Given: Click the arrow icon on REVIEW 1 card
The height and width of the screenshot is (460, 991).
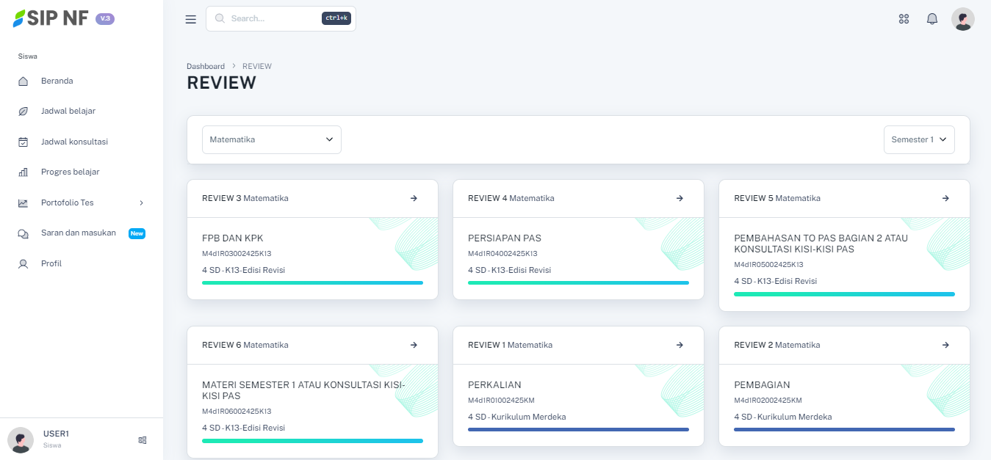Looking at the screenshot, I should coord(680,345).
